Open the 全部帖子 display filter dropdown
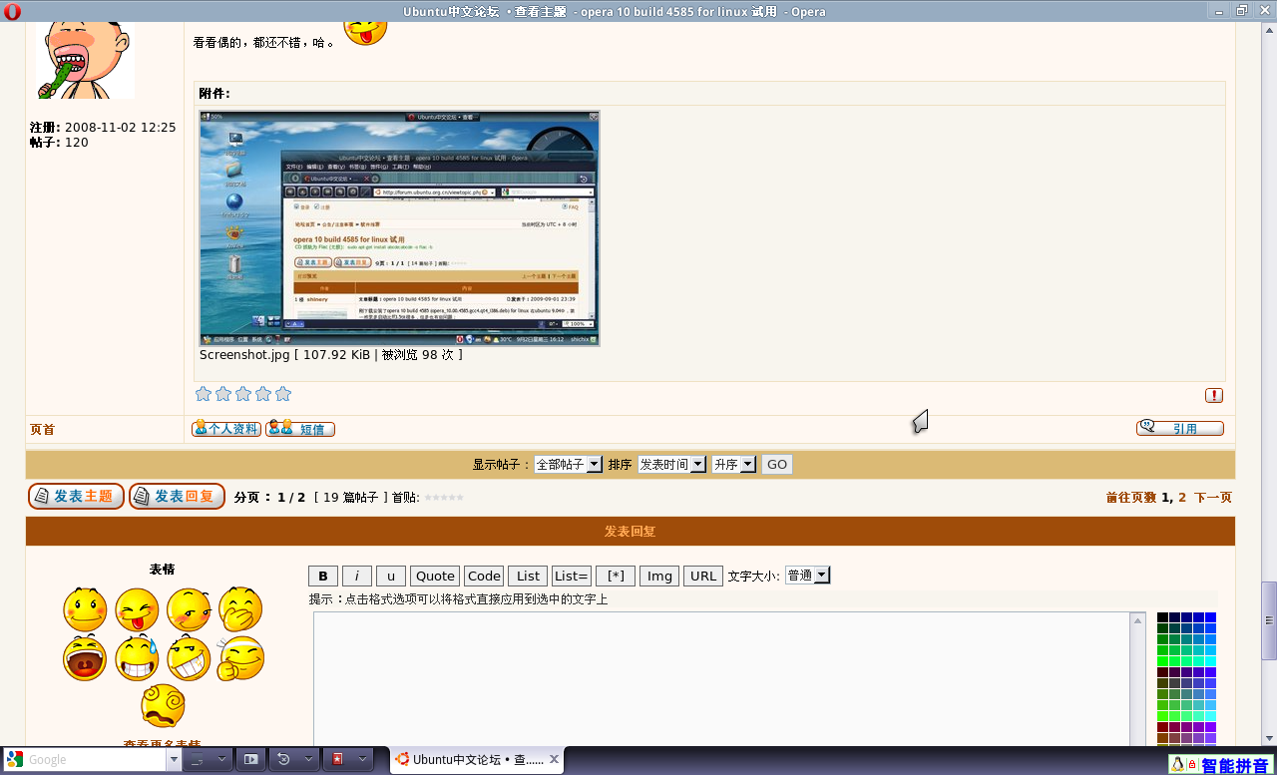Screen dimensions: 1277x775 pyautogui.click(x=568, y=464)
